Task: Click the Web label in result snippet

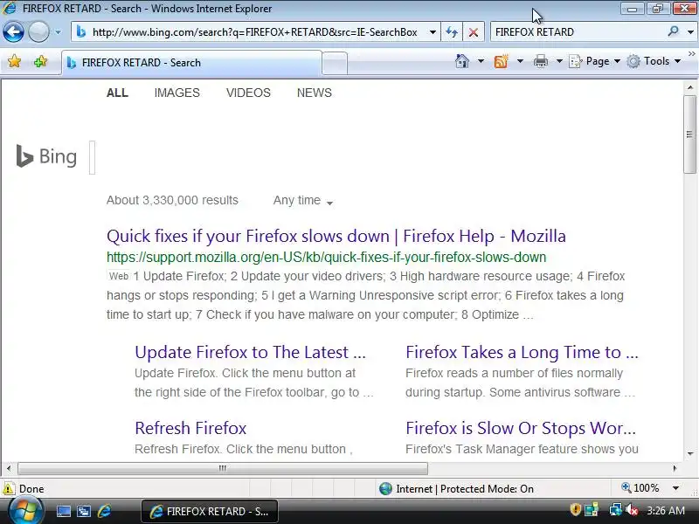Action: [x=119, y=276]
